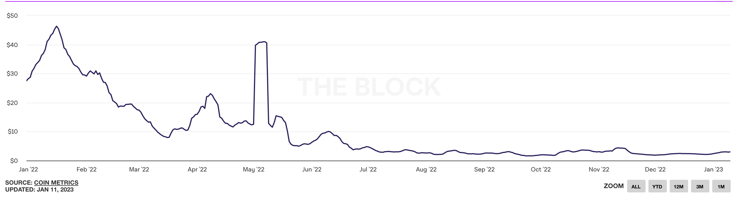Click the January 2022 peak near $46
Image resolution: width=741 pixels, height=197 pixels.
tap(56, 26)
